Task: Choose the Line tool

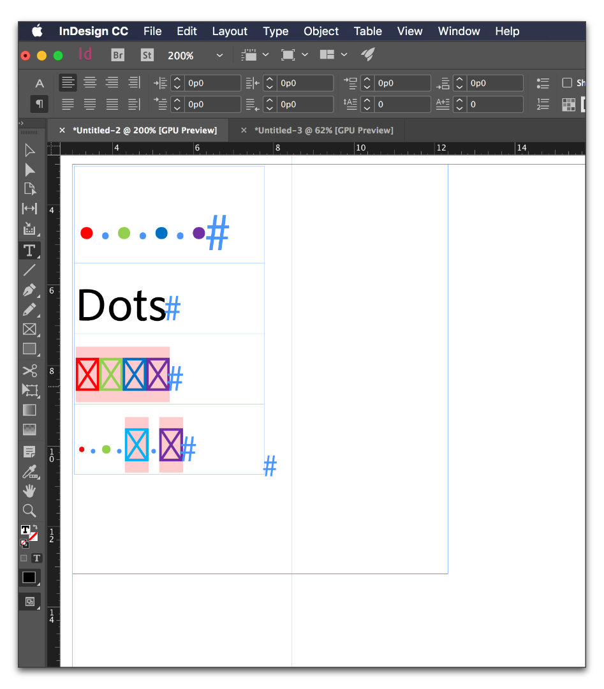Action: click(x=29, y=270)
